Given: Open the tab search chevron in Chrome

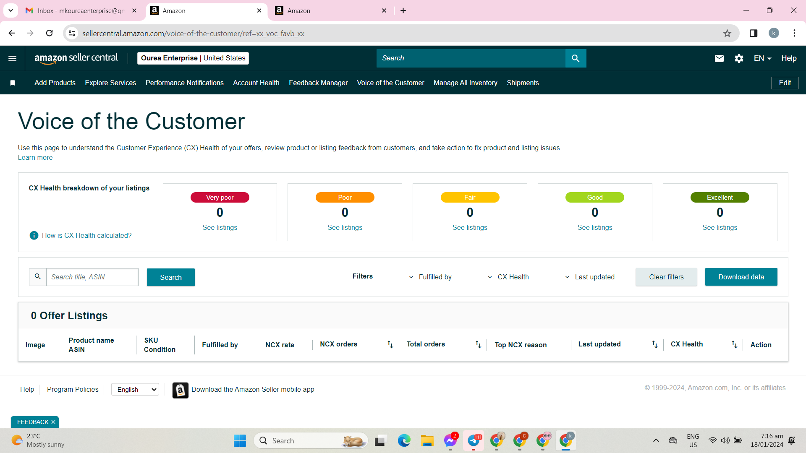Looking at the screenshot, I should (x=10, y=10).
